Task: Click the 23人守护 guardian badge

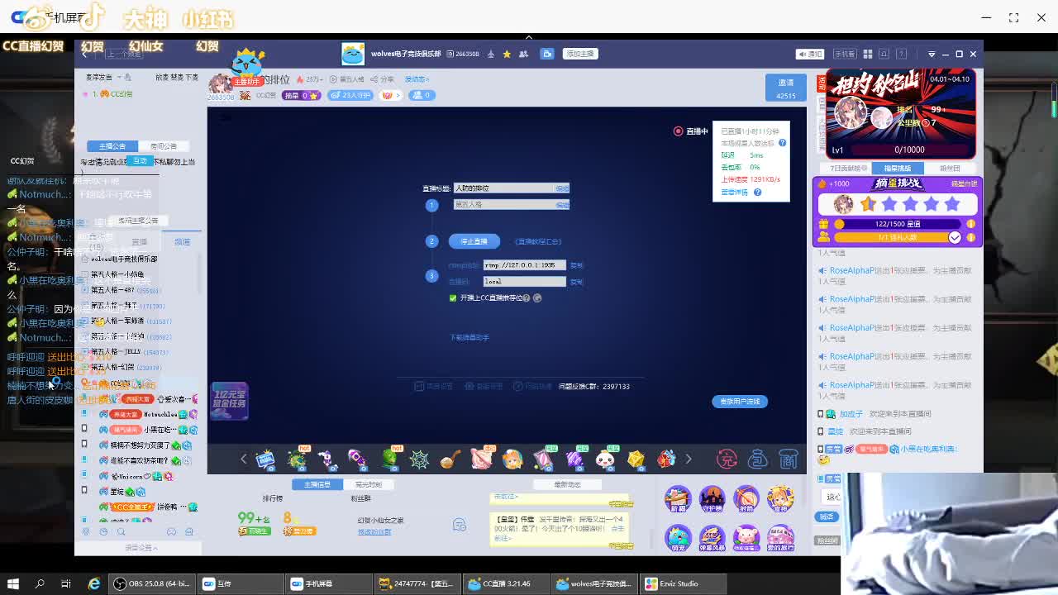Action: coord(350,95)
